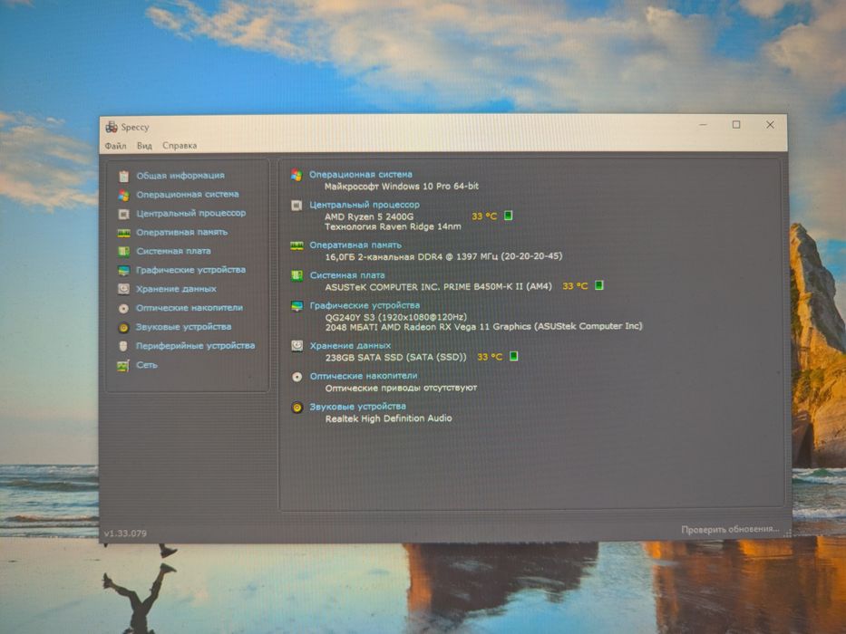Image resolution: width=846 pixels, height=634 pixels.
Task: Click text AMD Ryzen 5 2400G
Action: pyautogui.click(x=369, y=216)
